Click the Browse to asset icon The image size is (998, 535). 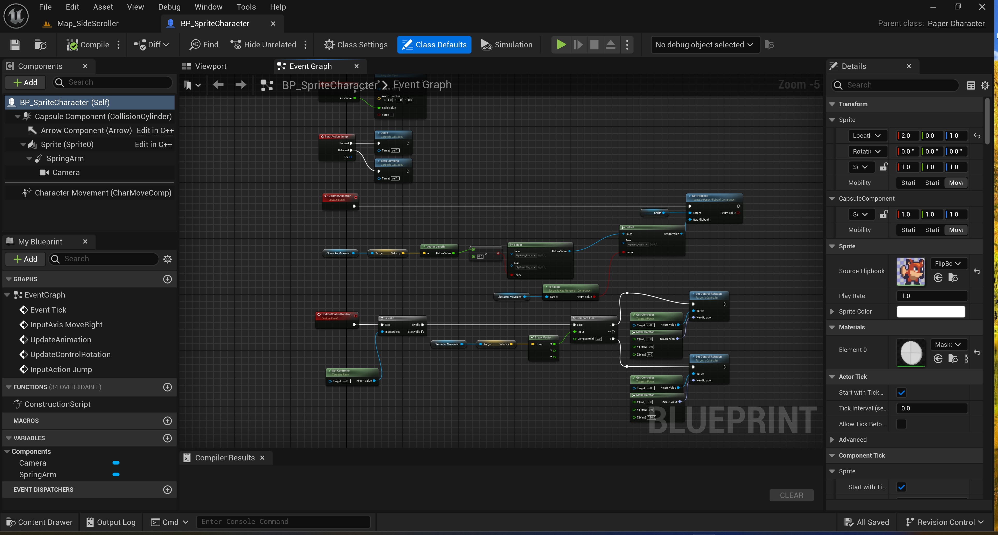click(x=40, y=45)
